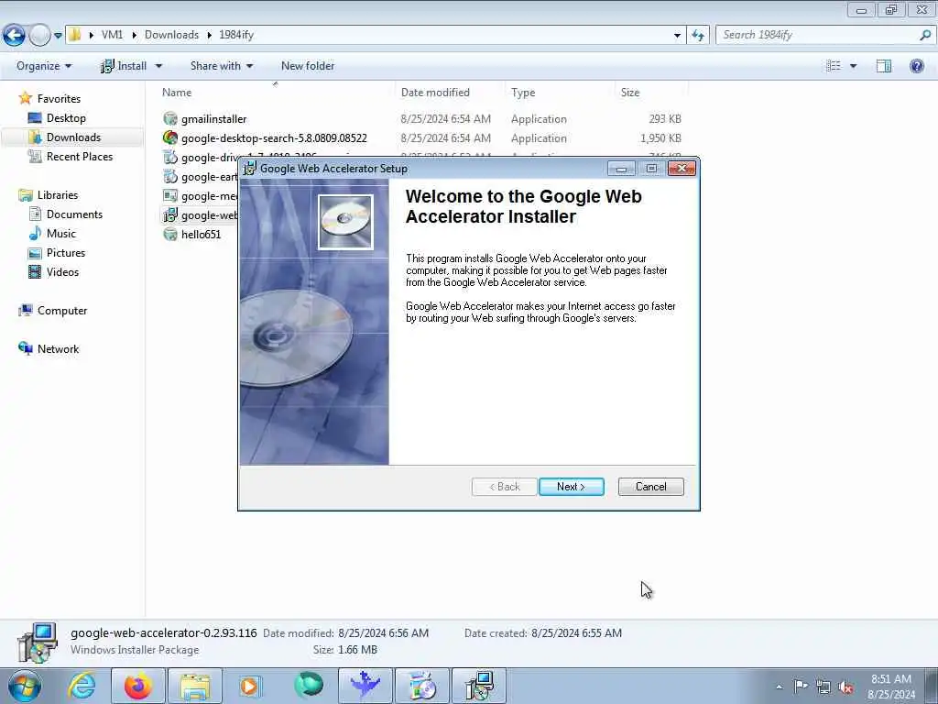Open the view options dropdown arrow
The width and height of the screenshot is (938, 704).
853,66
